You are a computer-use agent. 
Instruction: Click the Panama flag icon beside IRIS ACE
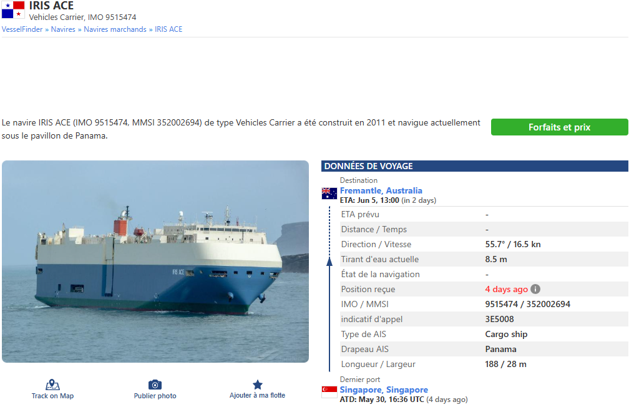(x=13, y=10)
